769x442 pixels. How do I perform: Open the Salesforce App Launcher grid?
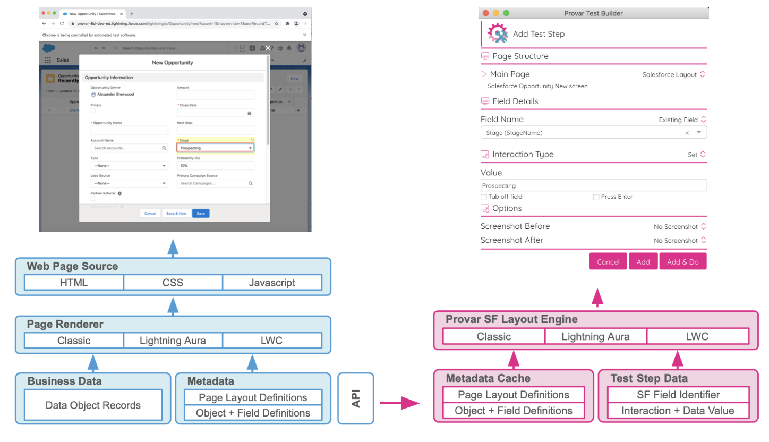[x=48, y=60]
